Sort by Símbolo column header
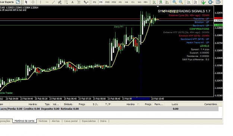This screenshot has height=136, width=233. tap(68, 104)
